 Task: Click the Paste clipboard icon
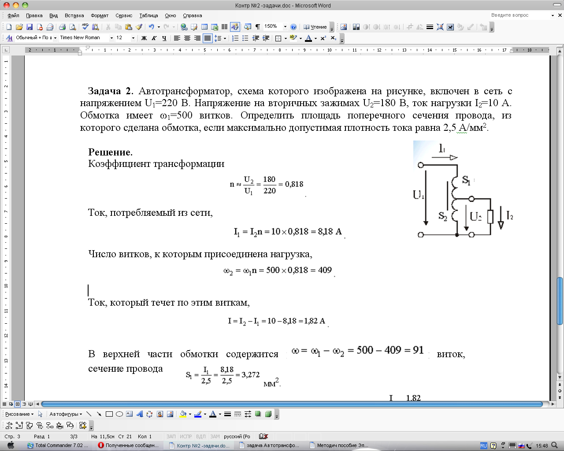[129, 27]
